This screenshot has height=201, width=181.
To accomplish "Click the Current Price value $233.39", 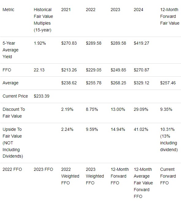I will click(41, 96).
